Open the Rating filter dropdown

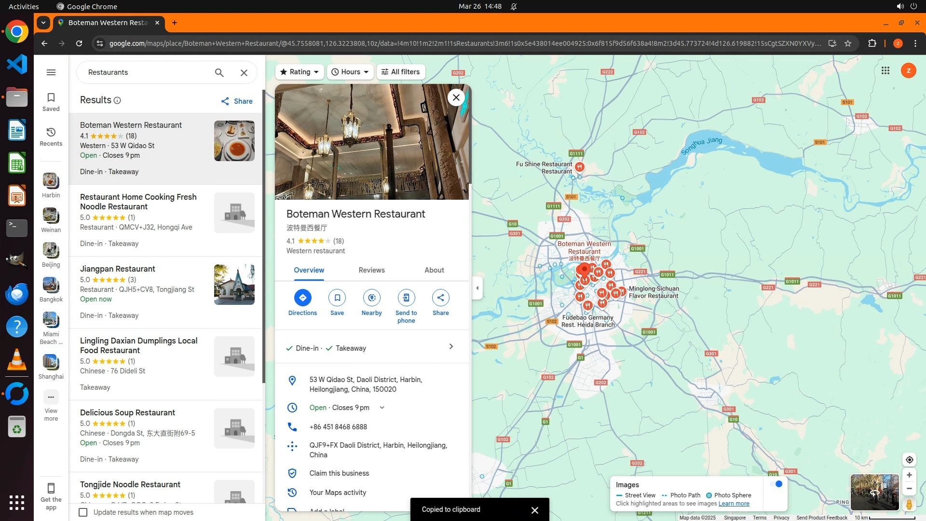(x=300, y=72)
